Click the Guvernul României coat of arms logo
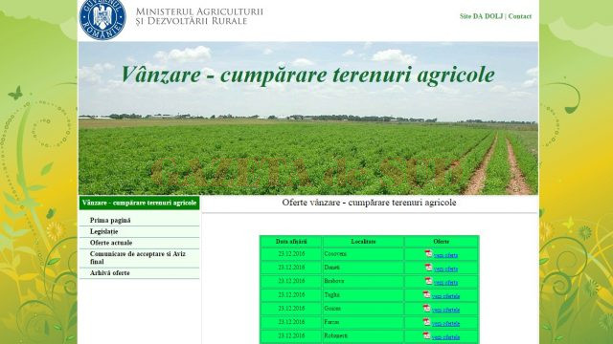613x344 pixels. click(x=102, y=19)
